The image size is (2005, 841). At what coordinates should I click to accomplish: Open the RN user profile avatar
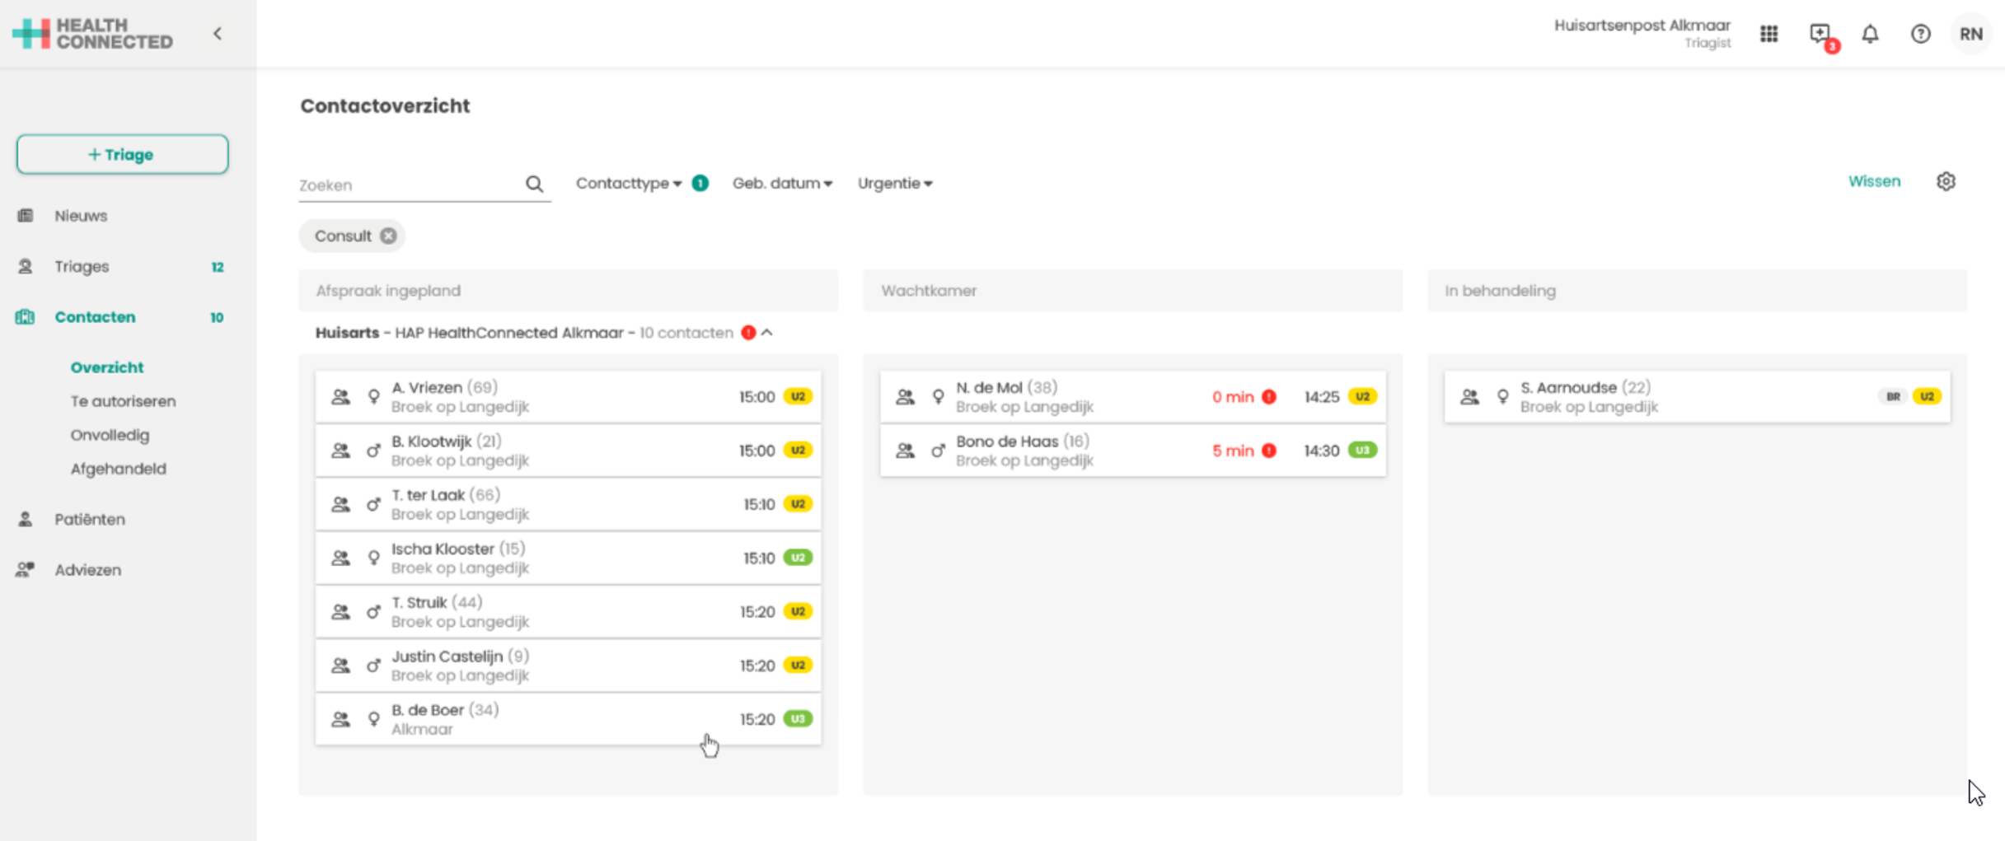click(x=1971, y=34)
